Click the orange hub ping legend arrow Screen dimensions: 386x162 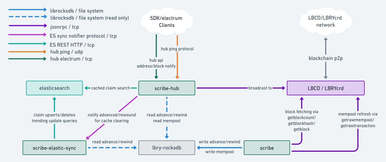(x=28, y=52)
